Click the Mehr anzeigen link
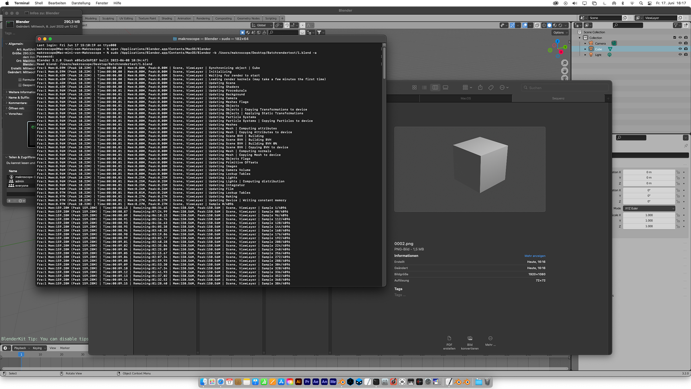Screen dimensions: 691x389 pyautogui.click(x=534, y=256)
